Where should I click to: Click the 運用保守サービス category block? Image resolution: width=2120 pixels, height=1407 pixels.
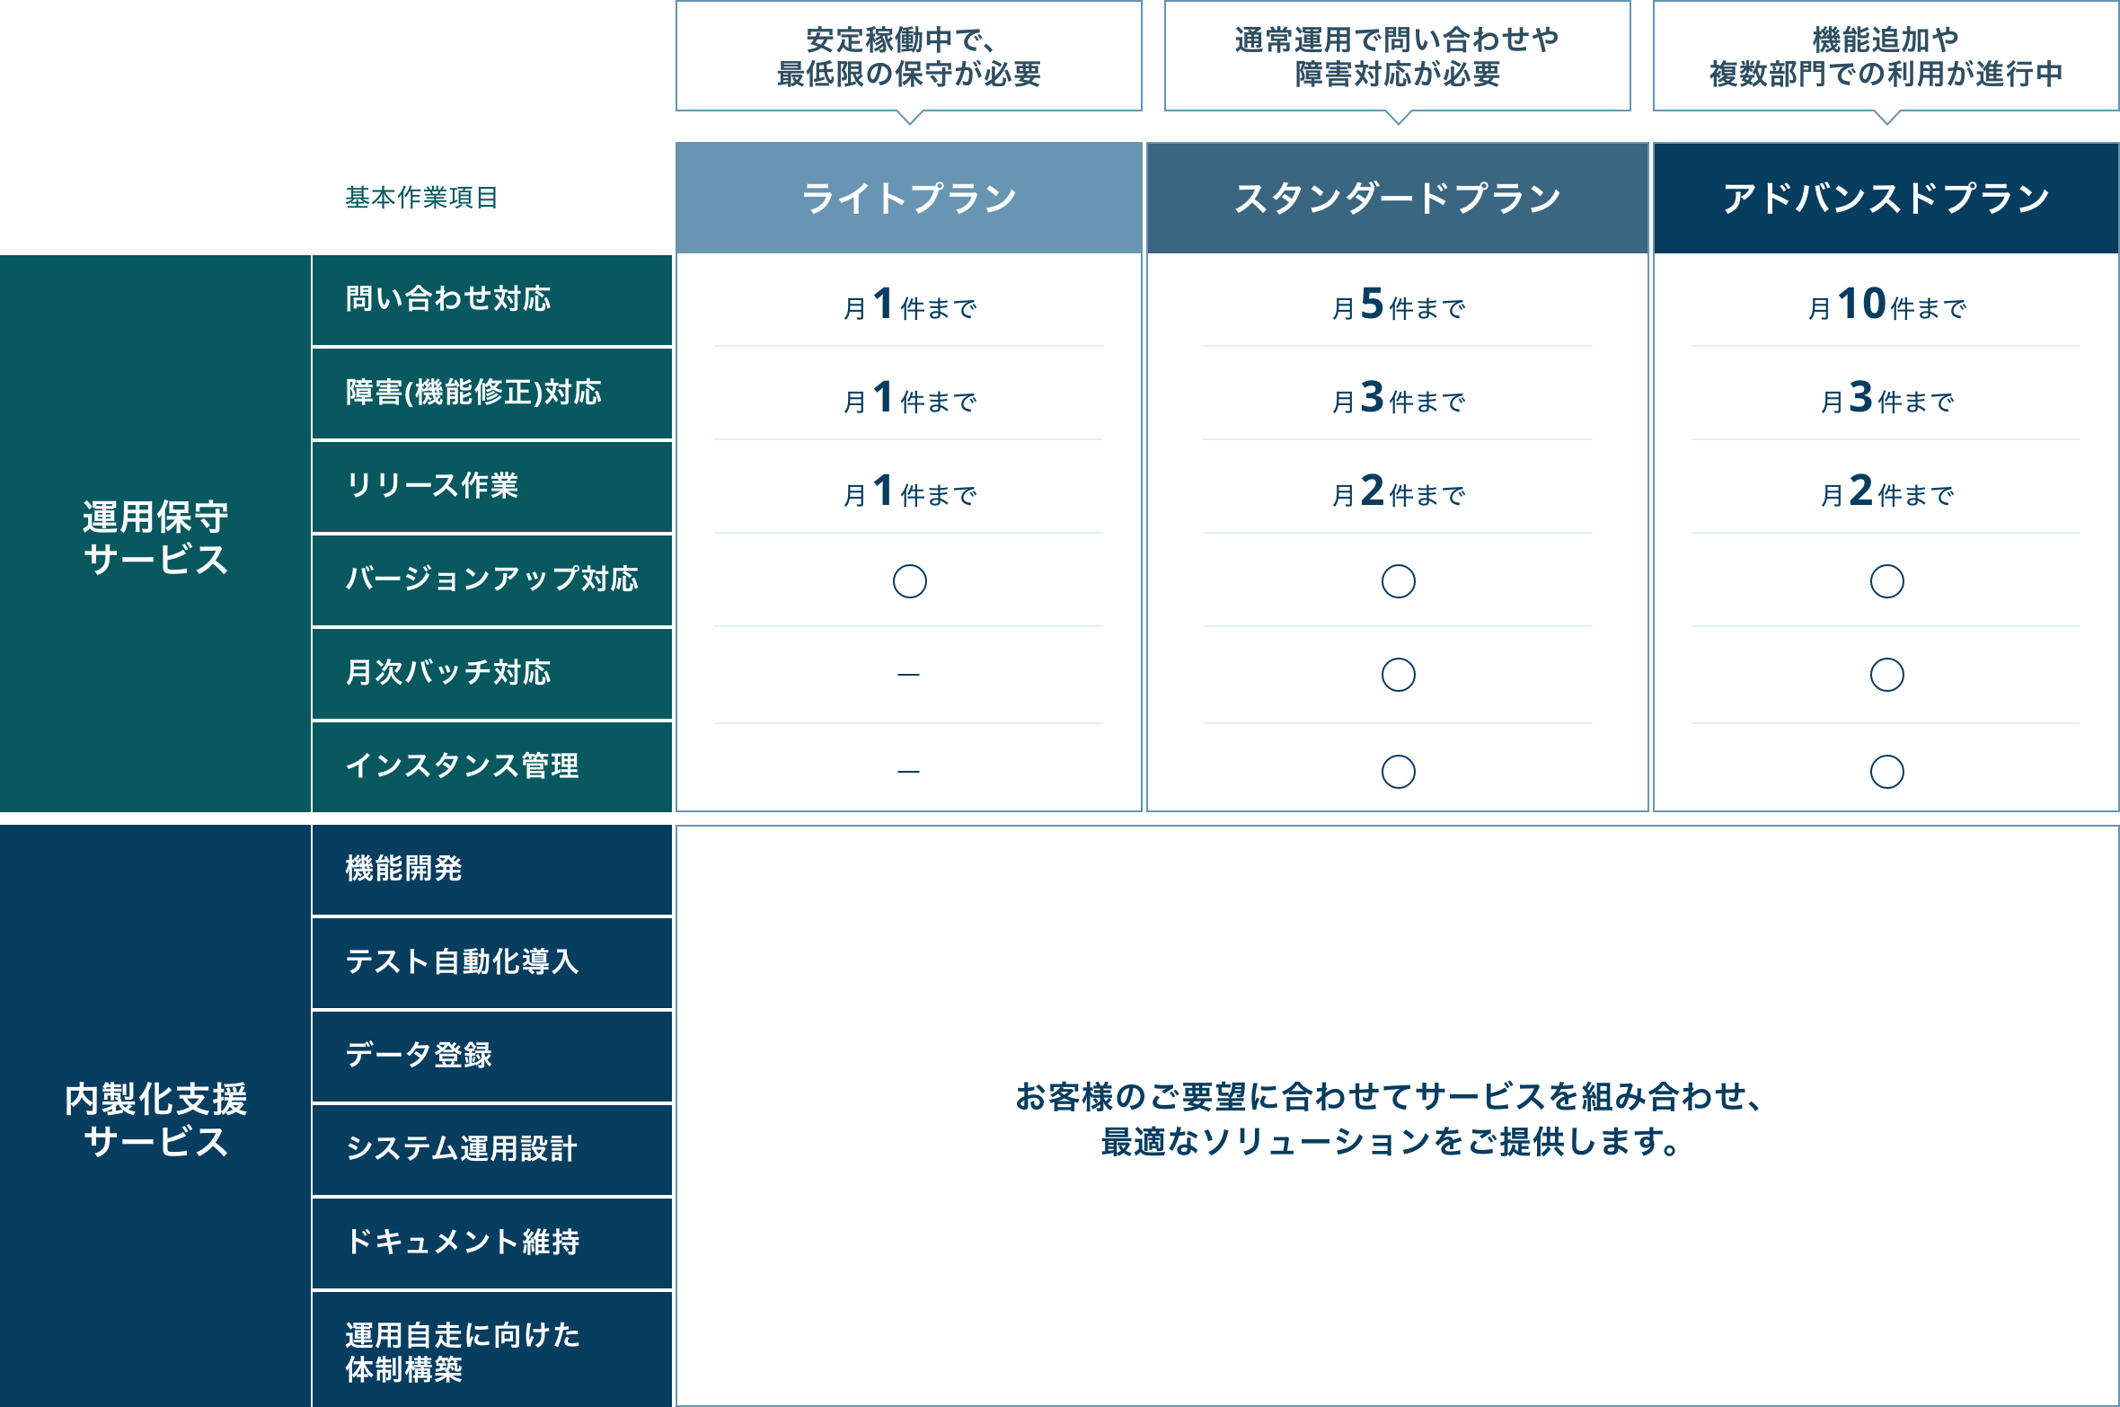click(155, 534)
